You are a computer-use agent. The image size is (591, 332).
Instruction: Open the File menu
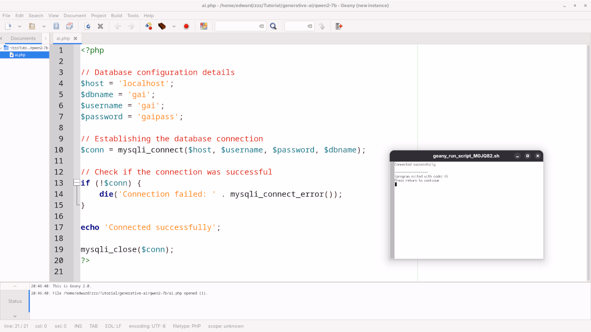tap(6, 16)
